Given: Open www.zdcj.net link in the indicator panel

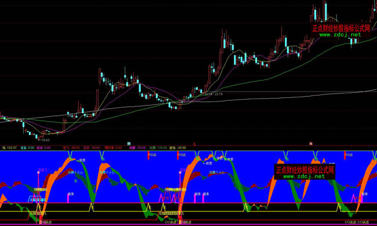Looking at the screenshot, I should (304, 177).
